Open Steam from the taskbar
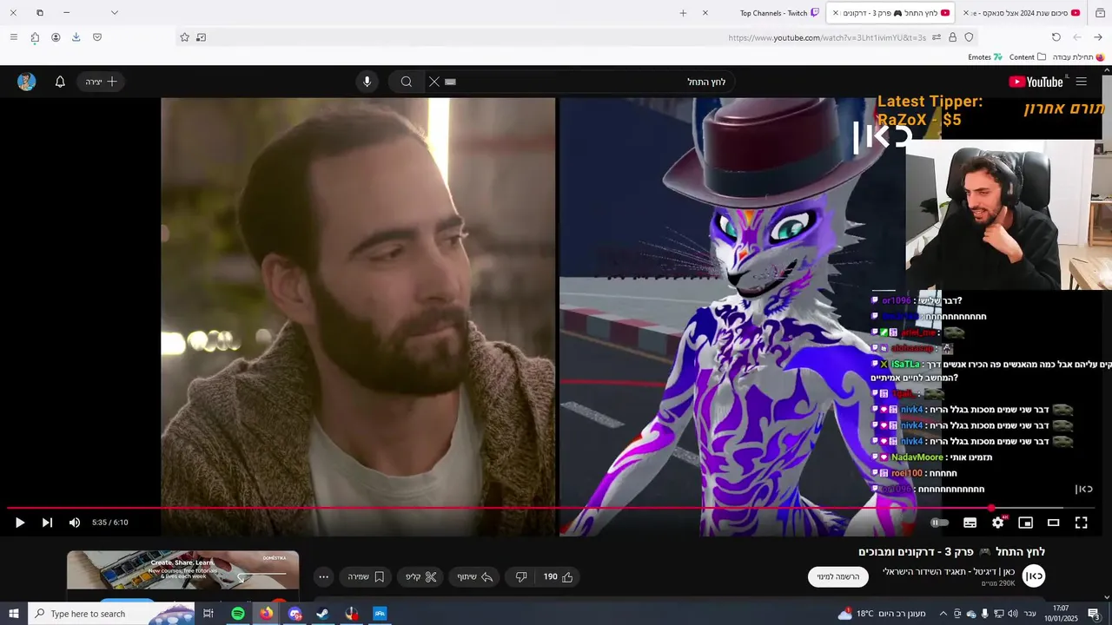The image size is (1112, 625). click(321, 614)
